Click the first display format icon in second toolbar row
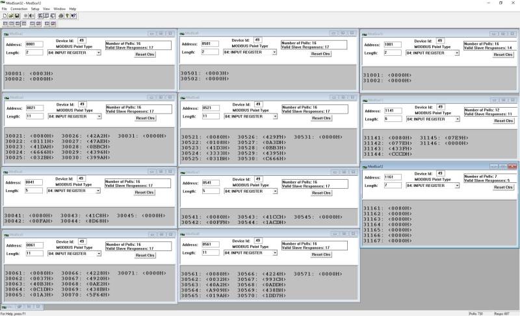This screenshot has width=520, height=316. pos(4,23)
